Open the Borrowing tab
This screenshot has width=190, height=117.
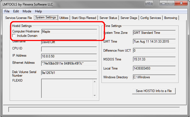171,18
